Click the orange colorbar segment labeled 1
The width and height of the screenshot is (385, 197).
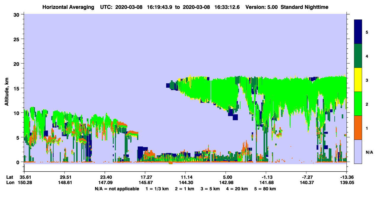click(358, 128)
